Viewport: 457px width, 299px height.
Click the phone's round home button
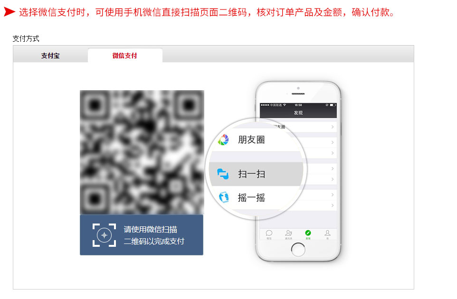298,250
